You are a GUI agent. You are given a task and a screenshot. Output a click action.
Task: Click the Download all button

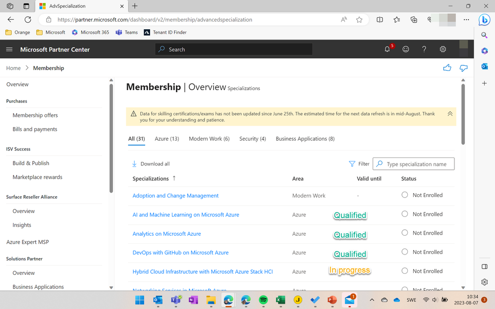[151, 164]
